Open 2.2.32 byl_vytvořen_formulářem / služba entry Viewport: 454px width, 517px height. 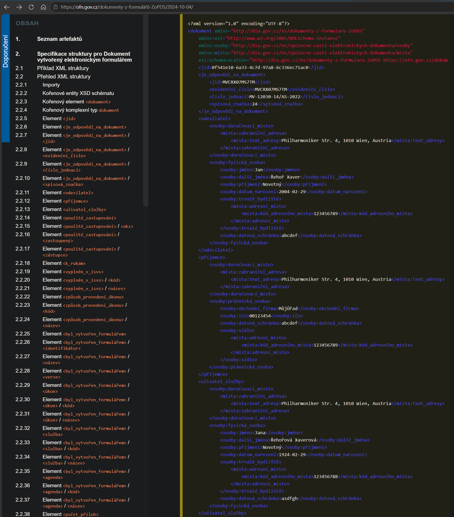(86, 431)
